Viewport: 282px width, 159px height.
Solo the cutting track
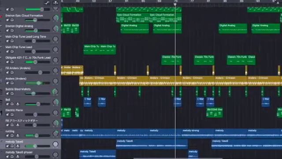tap(12, 136)
